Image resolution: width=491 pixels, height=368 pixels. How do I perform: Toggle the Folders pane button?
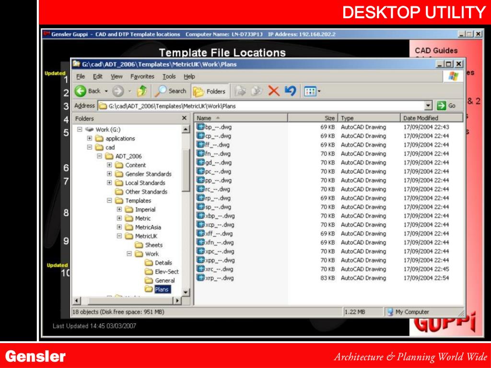tap(210, 91)
